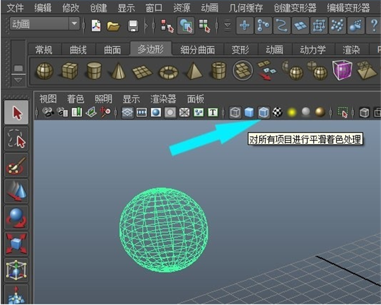Create a polygon sphere from the shelf
Screen dimensions: 381x305
(44, 70)
